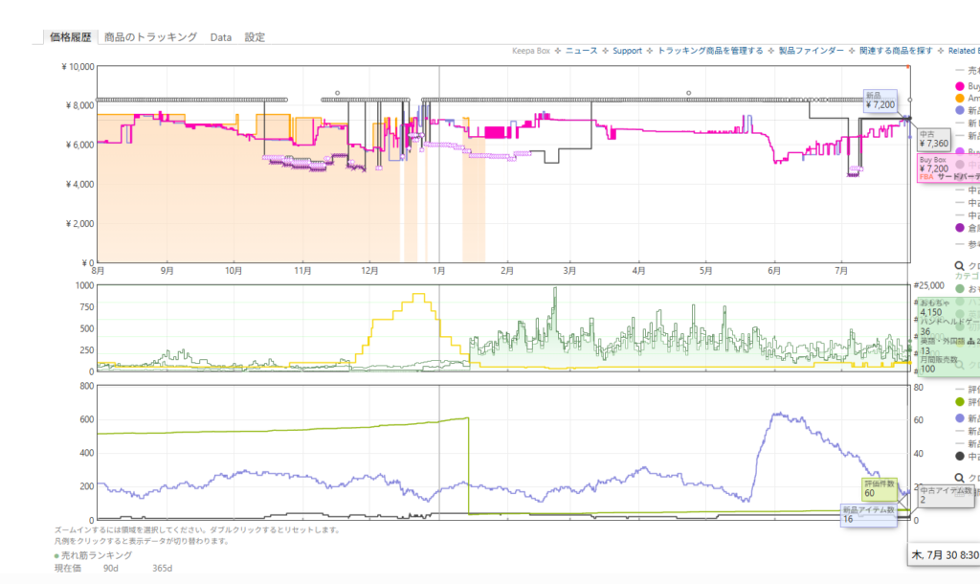Select the 365d range option
This screenshot has width=980, height=584.
(x=162, y=569)
